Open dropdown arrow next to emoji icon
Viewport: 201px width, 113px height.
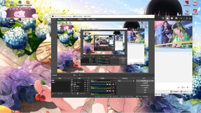click(184, 88)
